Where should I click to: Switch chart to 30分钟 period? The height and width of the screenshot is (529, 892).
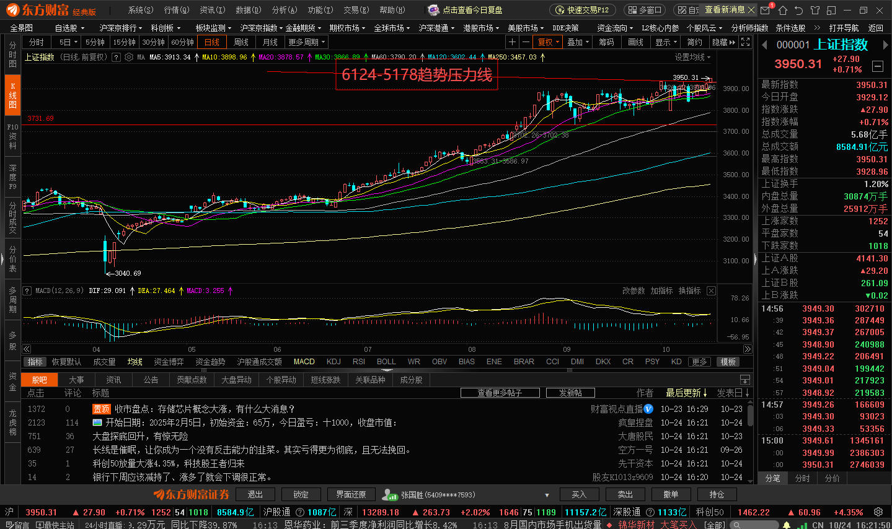(153, 42)
